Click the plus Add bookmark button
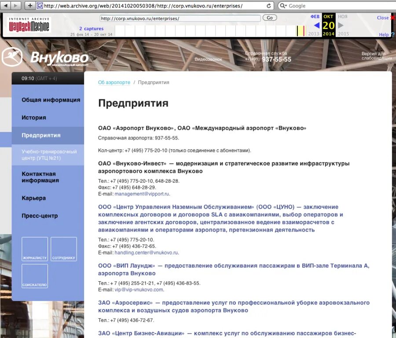 coord(30,5)
